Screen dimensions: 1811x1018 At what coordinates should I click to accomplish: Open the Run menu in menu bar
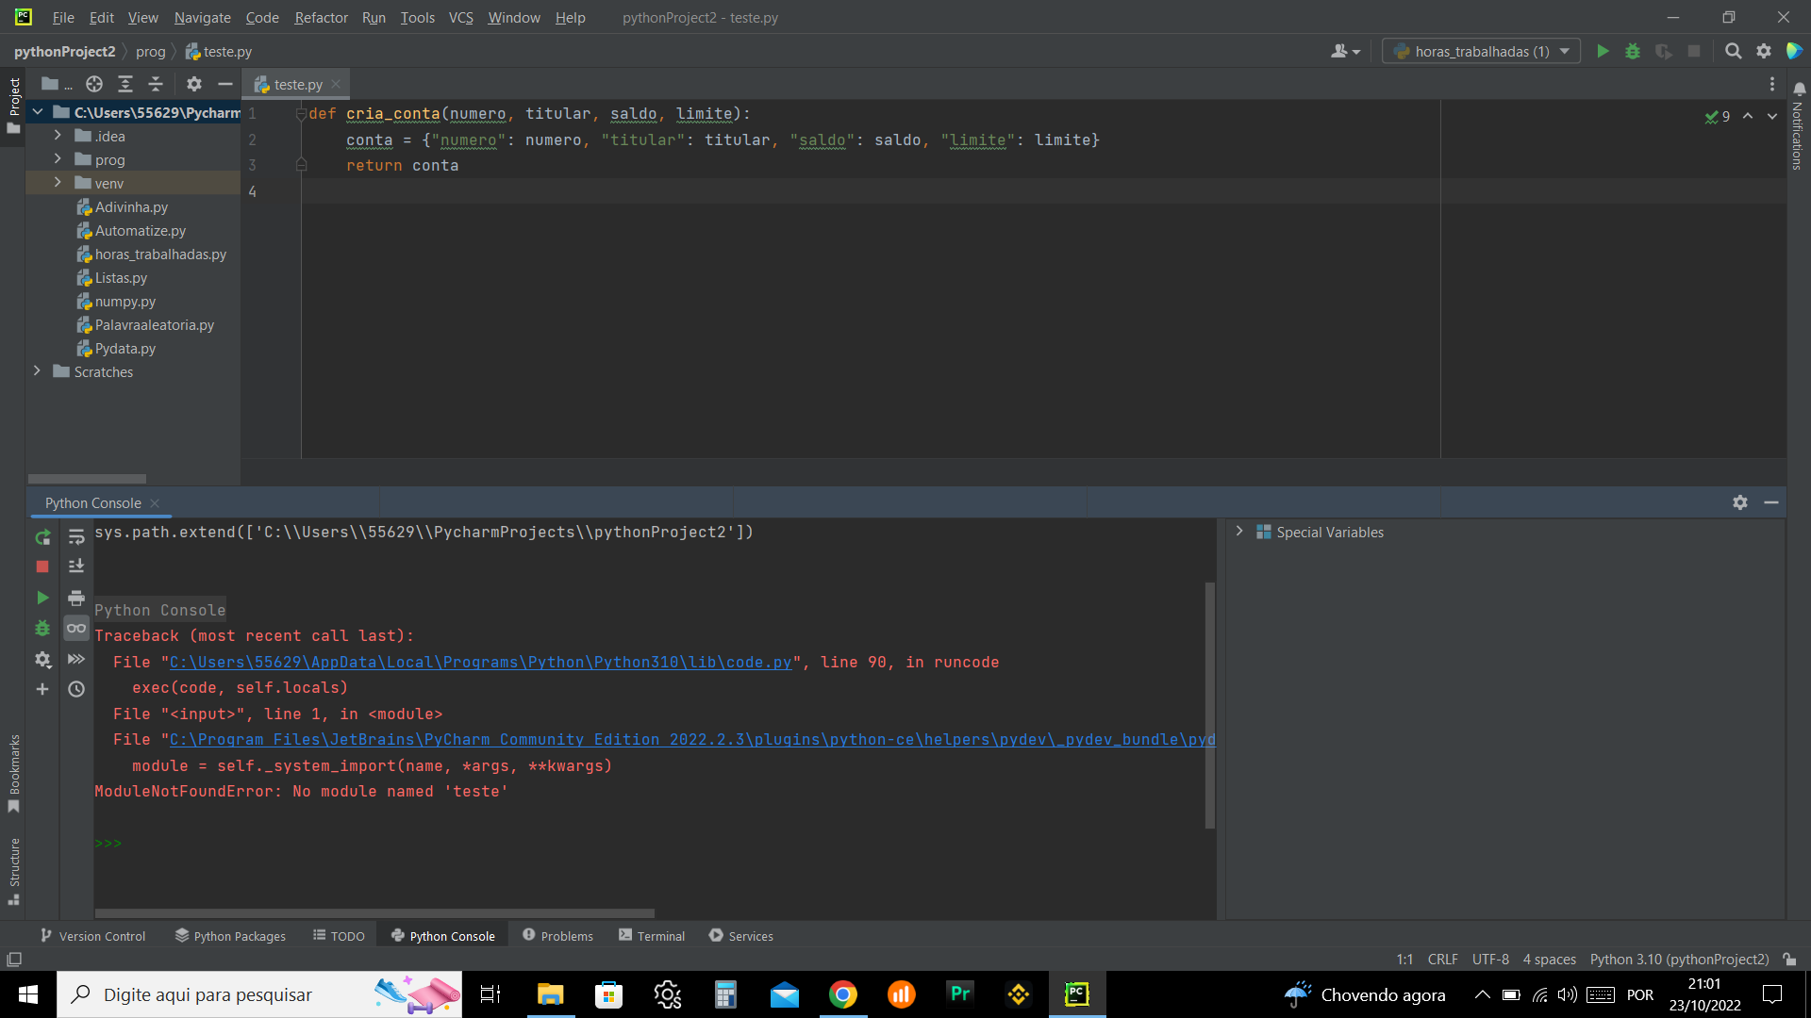[x=374, y=16]
